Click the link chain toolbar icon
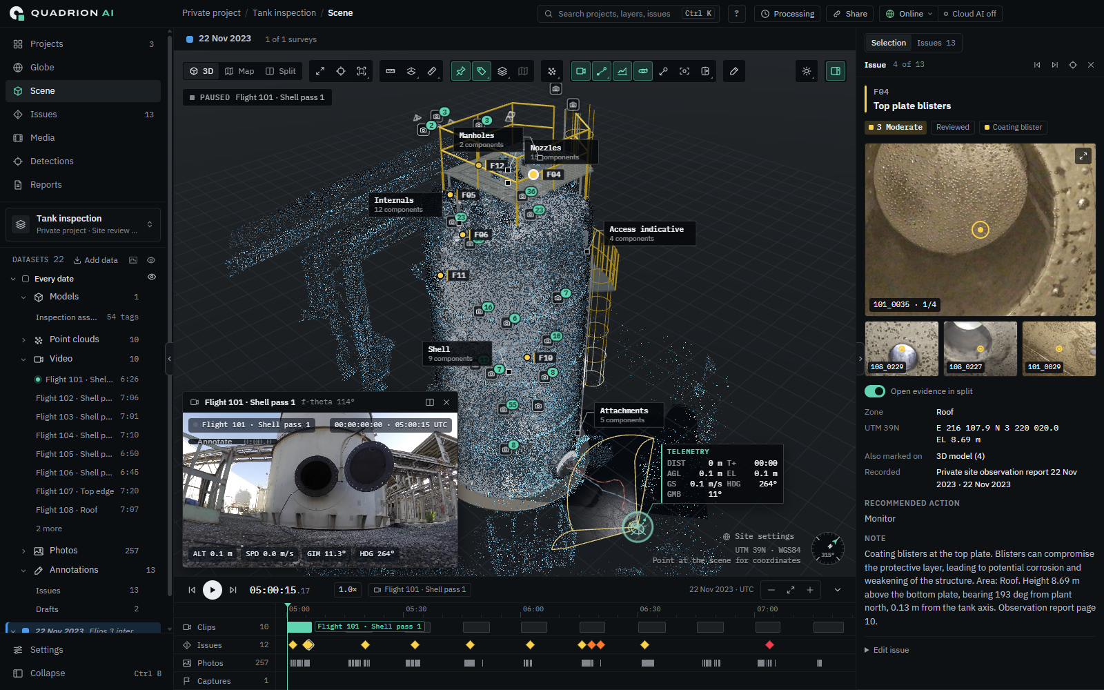Viewport: 1104px width, 690px height. click(664, 71)
